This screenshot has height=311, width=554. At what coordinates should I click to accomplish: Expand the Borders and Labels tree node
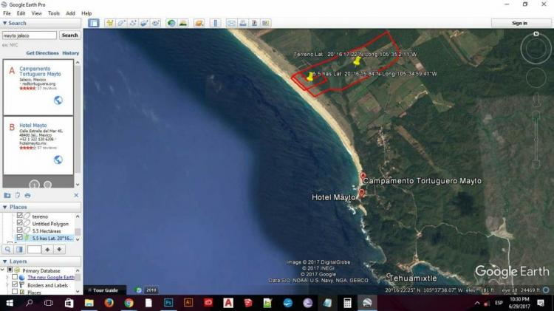tap(7, 284)
